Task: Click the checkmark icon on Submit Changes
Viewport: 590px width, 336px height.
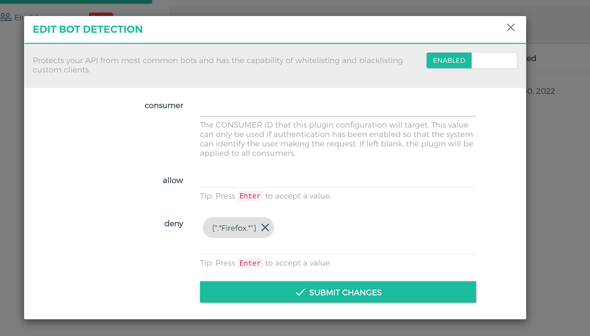Action: 300,292
